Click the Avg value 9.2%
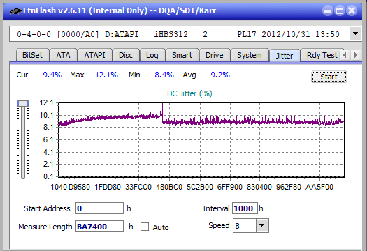Screen dimensions: 367x251 (220, 75)
